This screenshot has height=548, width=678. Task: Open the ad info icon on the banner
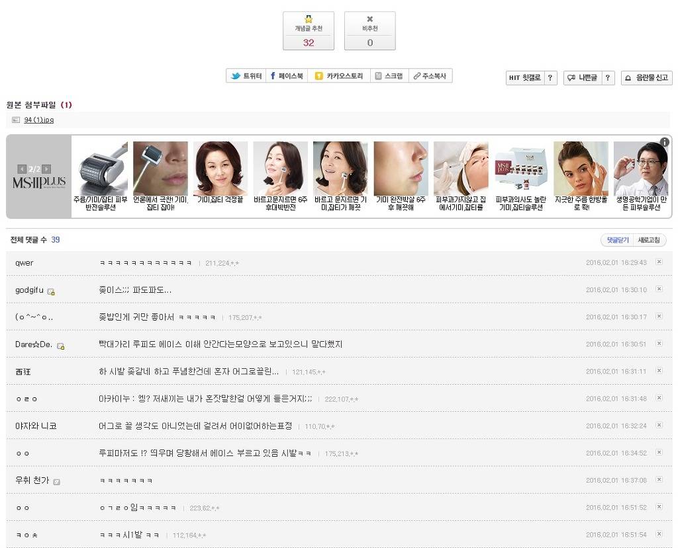click(664, 142)
